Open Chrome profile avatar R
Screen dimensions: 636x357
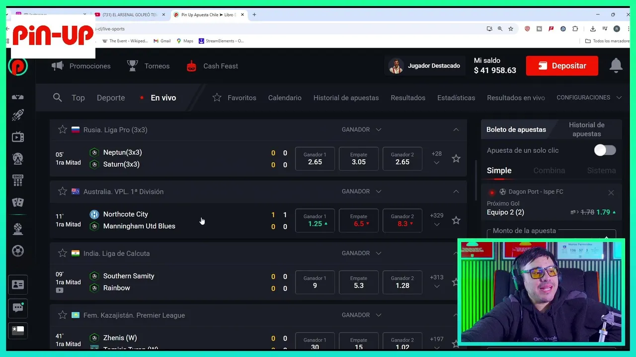tap(617, 29)
